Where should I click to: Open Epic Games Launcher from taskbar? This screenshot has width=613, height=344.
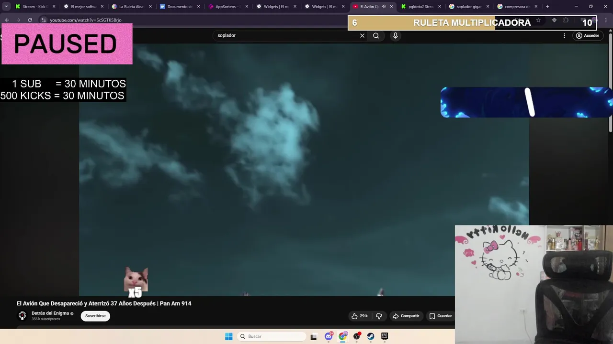[x=385, y=336]
